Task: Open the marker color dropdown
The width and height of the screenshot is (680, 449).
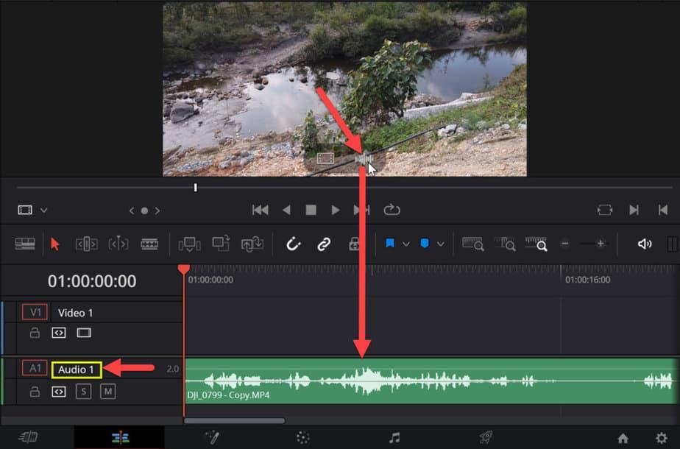Action: click(x=439, y=244)
